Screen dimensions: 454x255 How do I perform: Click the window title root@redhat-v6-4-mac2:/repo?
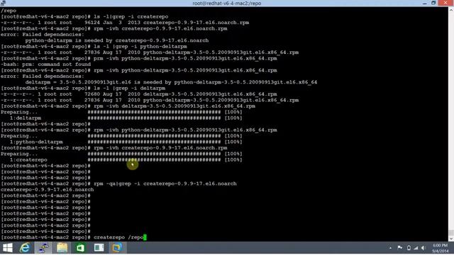227,3
